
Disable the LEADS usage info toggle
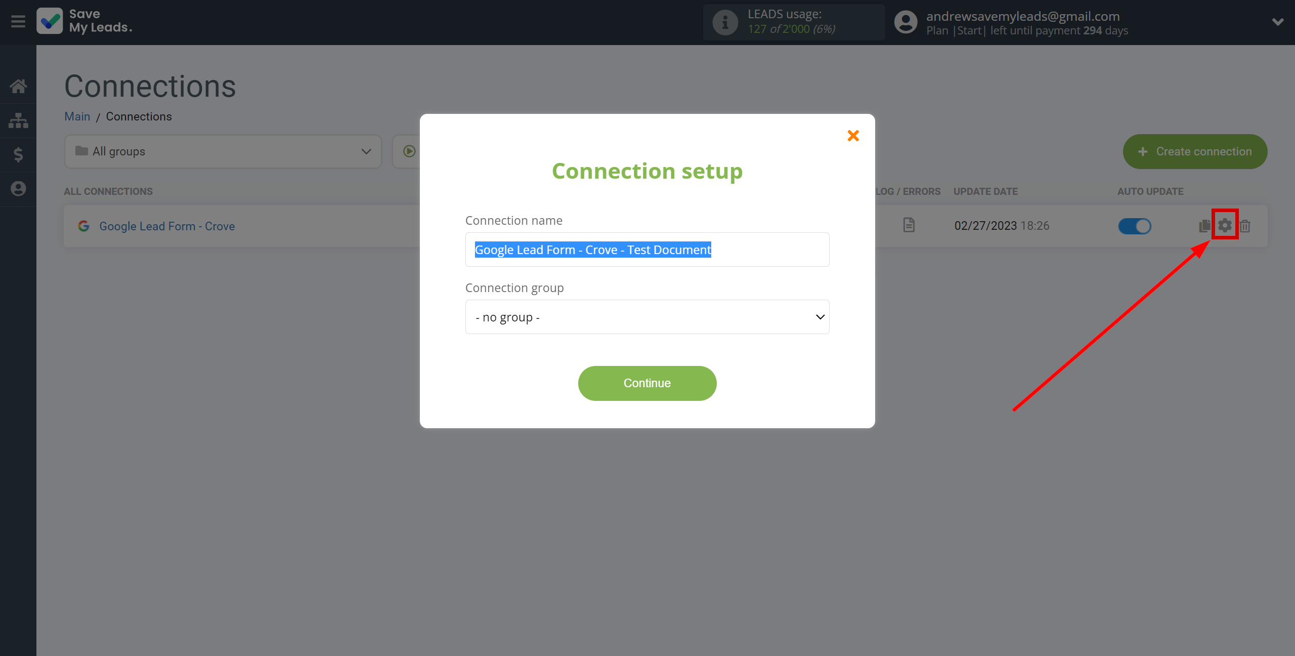[x=723, y=22]
